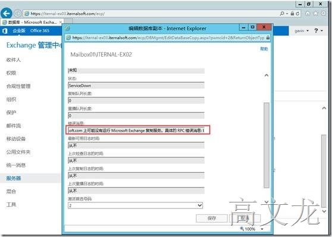Image resolution: width=332 pixels, height=237 pixels.
Task: Open the help question mark menu
Action: point(318,31)
